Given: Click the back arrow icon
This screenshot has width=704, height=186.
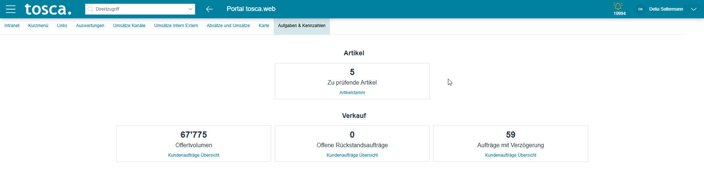Looking at the screenshot, I should 209,9.
